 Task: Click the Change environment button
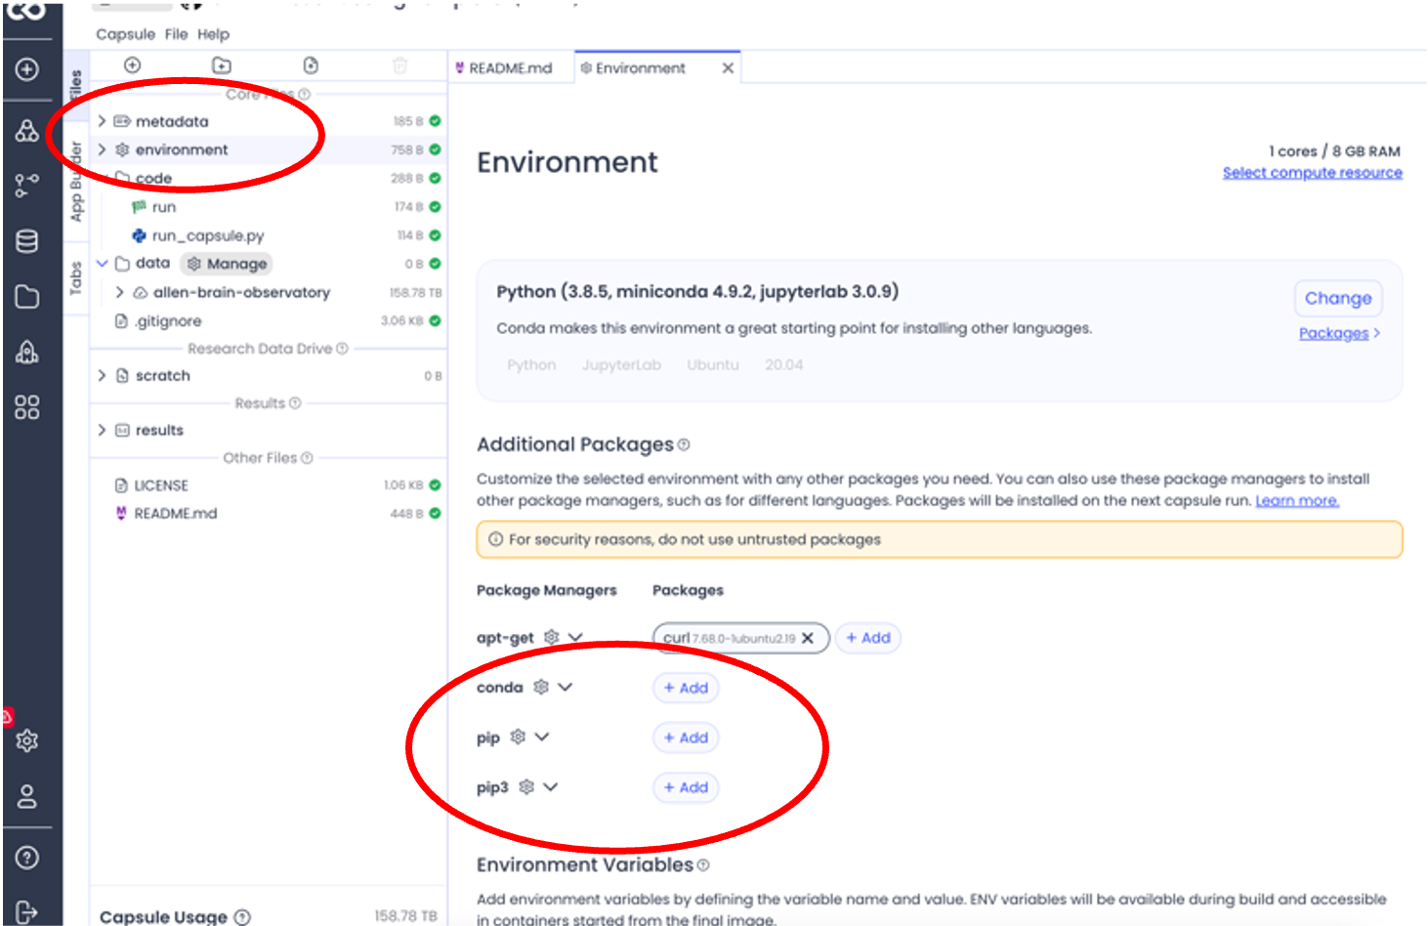point(1338,298)
